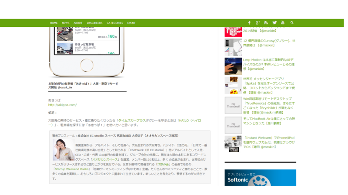Open the MacBook Air article link
This screenshot has height=195, width=348.
pyautogui.click(x=269, y=121)
